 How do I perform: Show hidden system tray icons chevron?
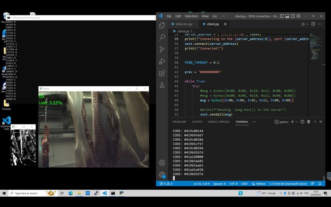281,193
